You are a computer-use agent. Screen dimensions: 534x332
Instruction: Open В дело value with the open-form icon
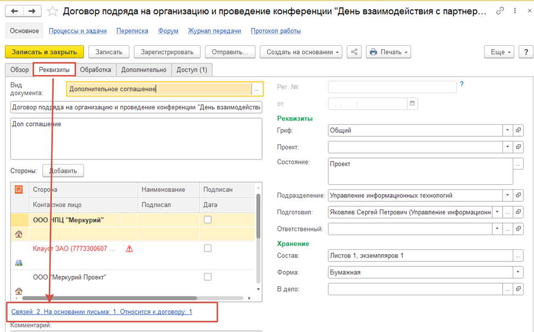[518, 289]
